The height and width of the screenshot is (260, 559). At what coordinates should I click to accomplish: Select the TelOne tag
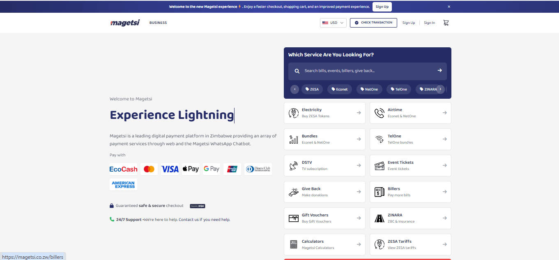point(399,89)
